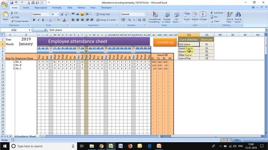The width and height of the screenshot is (268, 150).
Task: Open File Explorer from the taskbar
Action: (92, 146)
